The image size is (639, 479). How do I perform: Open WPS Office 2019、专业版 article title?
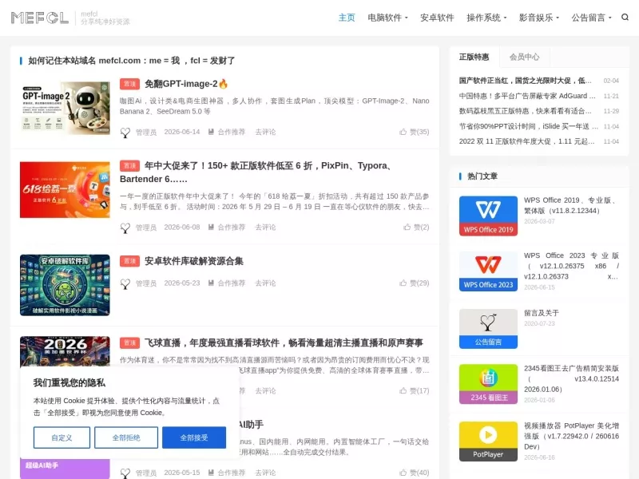point(571,205)
